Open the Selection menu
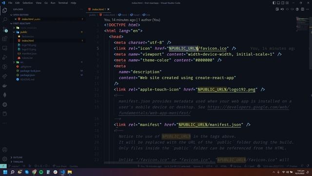Screen dimensions: 312x176 point(28,3)
